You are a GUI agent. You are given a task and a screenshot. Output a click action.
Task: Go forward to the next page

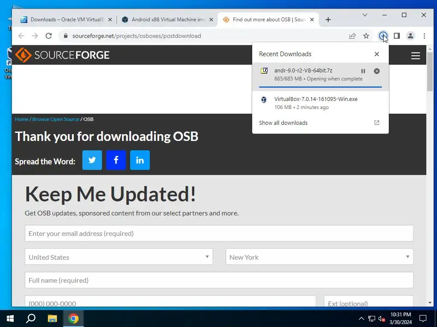pyautogui.click(x=35, y=36)
